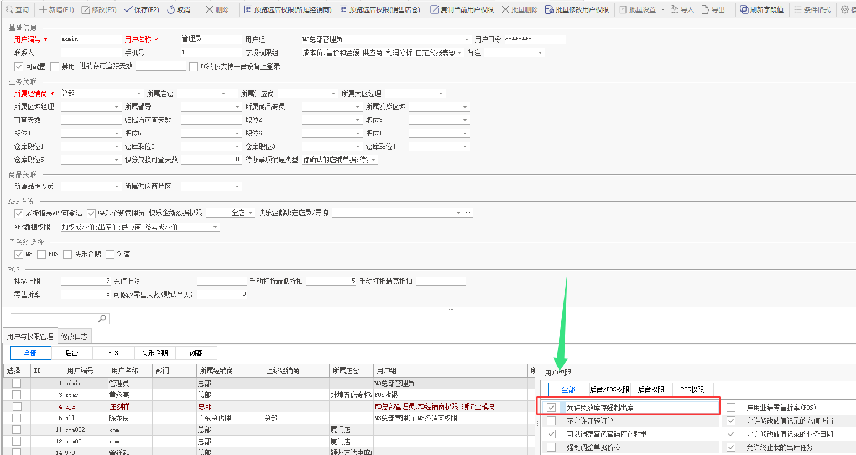This screenshot has height=455, width=856.
Task: Select the 快乐企鹅 user filter tab
Action: 155,353
